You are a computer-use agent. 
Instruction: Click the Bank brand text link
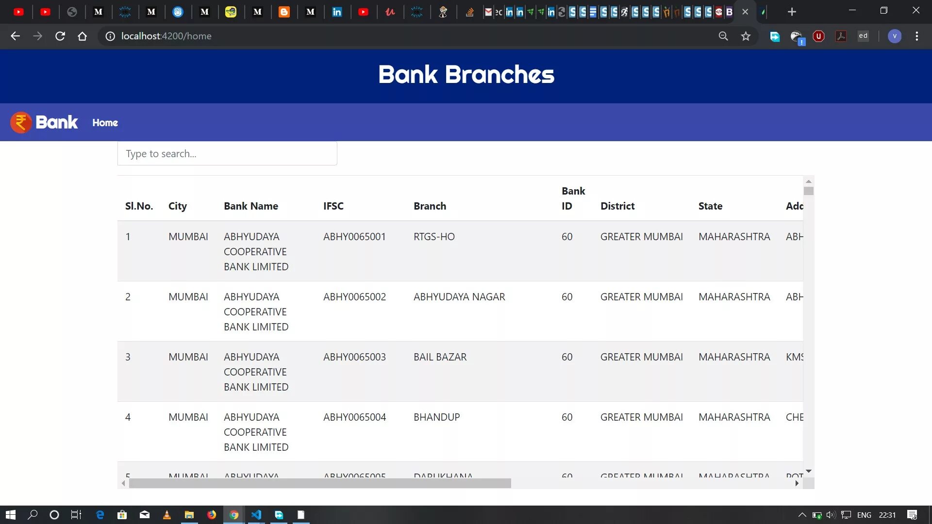coord(56,122)
